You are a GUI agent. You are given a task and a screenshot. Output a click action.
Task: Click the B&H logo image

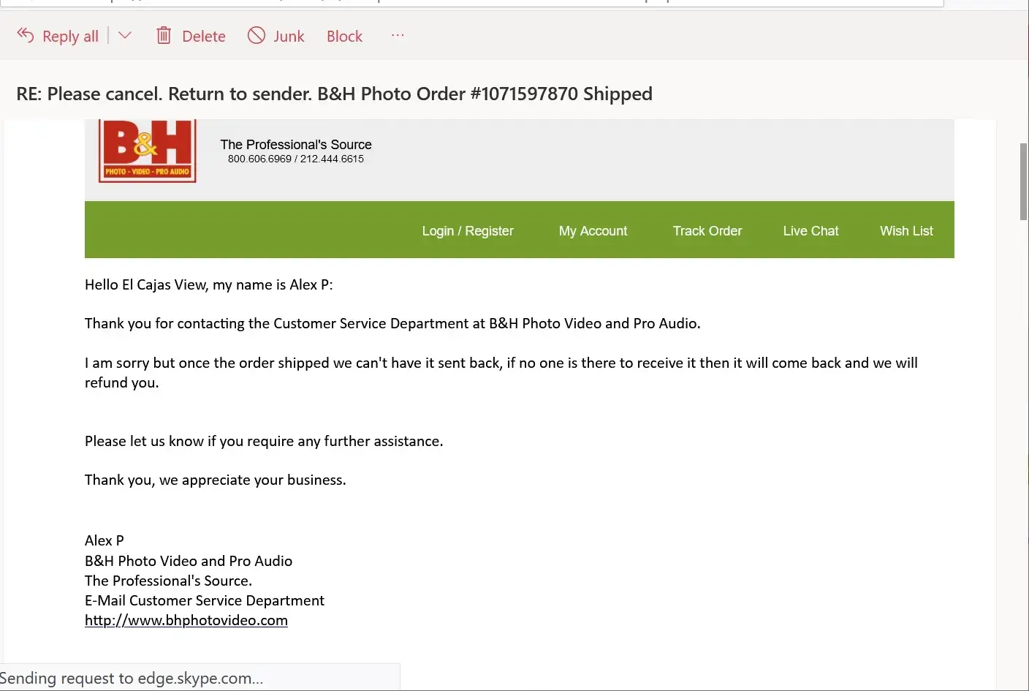point(148,151)
